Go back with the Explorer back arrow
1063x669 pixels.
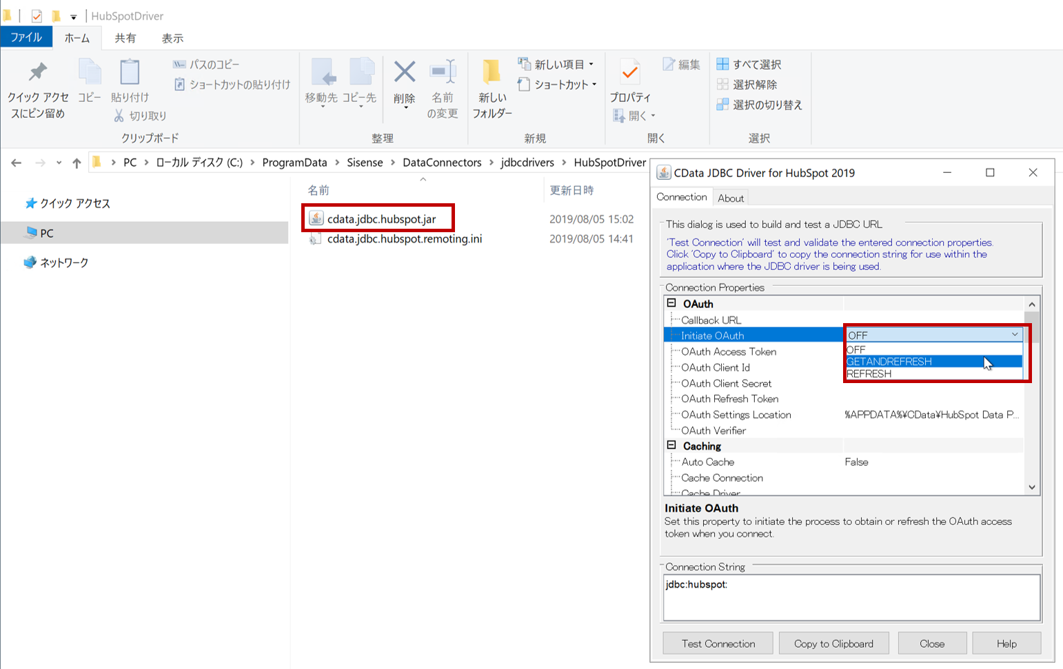coord(17,163)
